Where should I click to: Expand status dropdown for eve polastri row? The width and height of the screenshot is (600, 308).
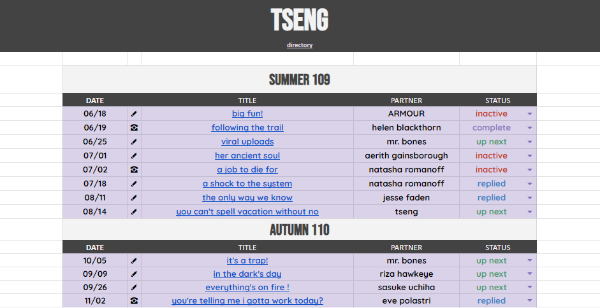coord(530,301)
